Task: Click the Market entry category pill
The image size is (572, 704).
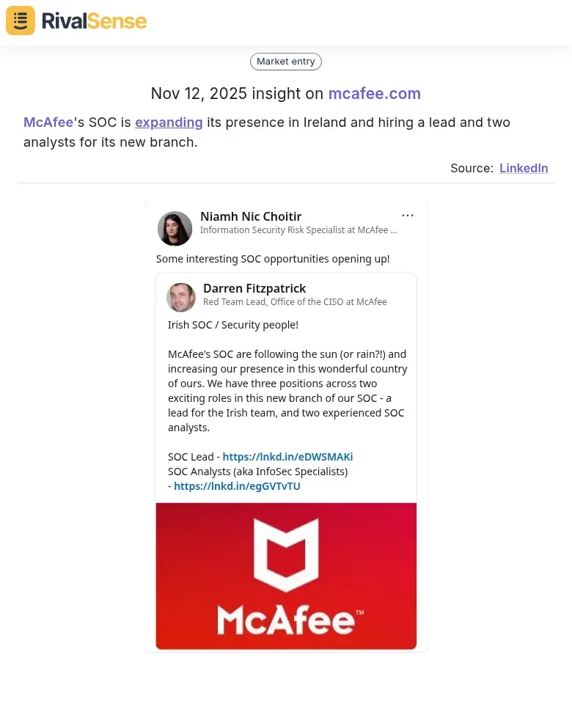Action: [x=286, y=61]
